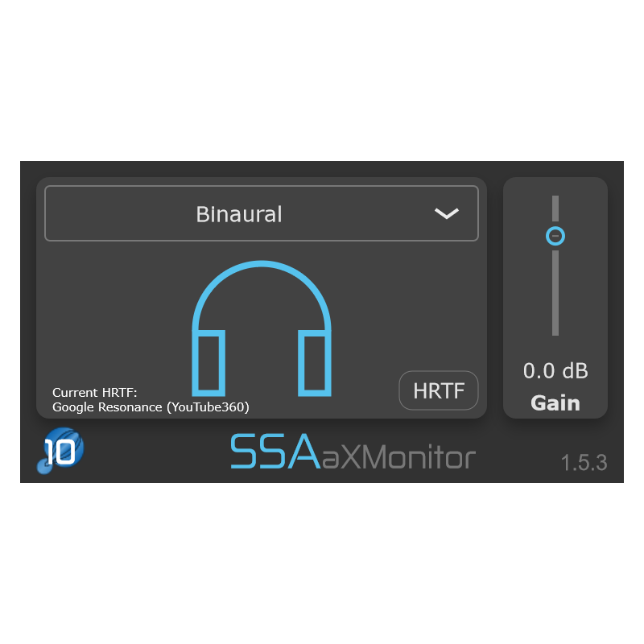The width and height of the screenshot is (644, 644).
Task: Open the Binaural output mode dropdown
Action: (261, 213)
